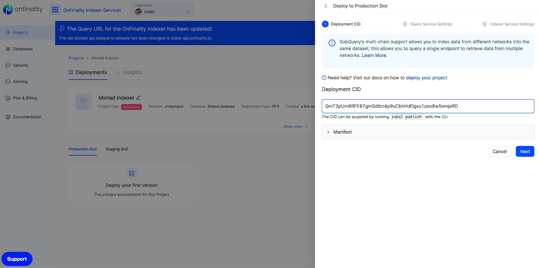This screenshot has height=268, width=538.
Task: Open Plan & Billing settings
Action: point(25,98)
